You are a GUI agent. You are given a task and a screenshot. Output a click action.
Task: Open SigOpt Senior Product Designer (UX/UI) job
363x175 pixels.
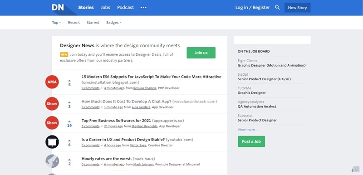tap(264, 79)
